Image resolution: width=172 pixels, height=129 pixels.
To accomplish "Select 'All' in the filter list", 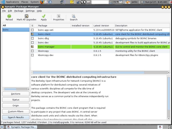I will point(16,26).
